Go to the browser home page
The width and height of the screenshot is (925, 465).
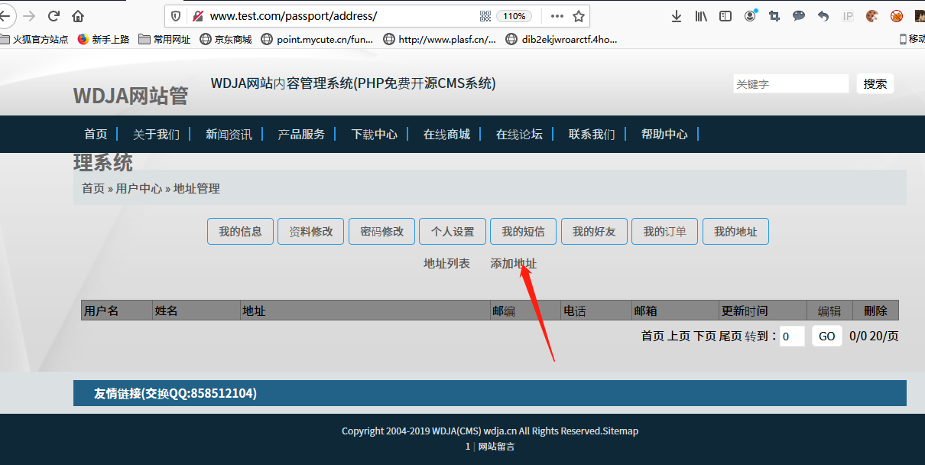(78, 16)
